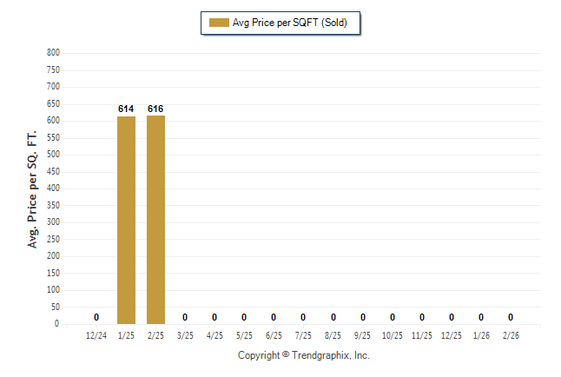561x377 pixels.
Task: Click the 600 y-axis tick label
Action: (x=53, y=121)
